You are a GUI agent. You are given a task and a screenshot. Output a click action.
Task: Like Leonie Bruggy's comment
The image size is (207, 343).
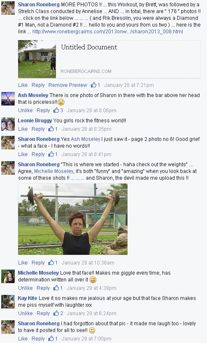pyautogui.click(x=23, y=129)
